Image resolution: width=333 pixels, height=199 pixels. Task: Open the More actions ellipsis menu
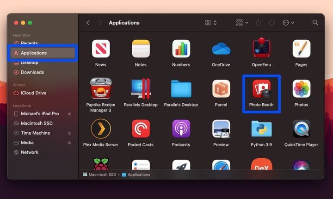288,23
